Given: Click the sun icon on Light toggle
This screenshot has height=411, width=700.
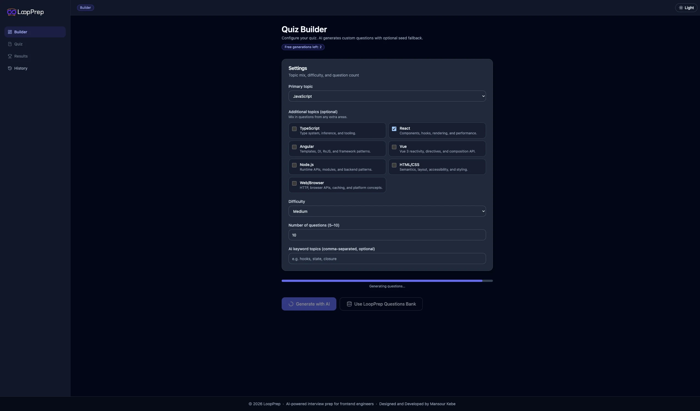Looking at the screenshot, I should pos(681,7).
